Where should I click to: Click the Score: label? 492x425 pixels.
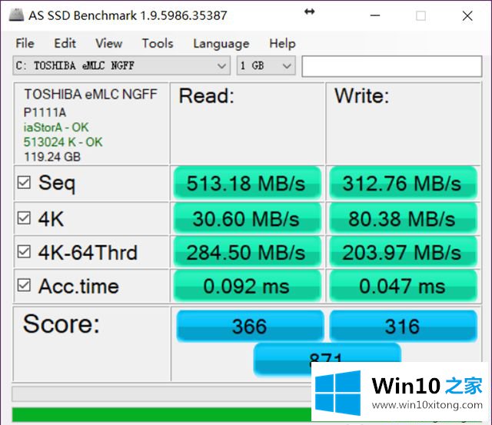[61, 324]
